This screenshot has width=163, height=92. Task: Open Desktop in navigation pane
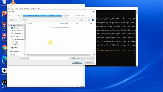tap(16, 28)
